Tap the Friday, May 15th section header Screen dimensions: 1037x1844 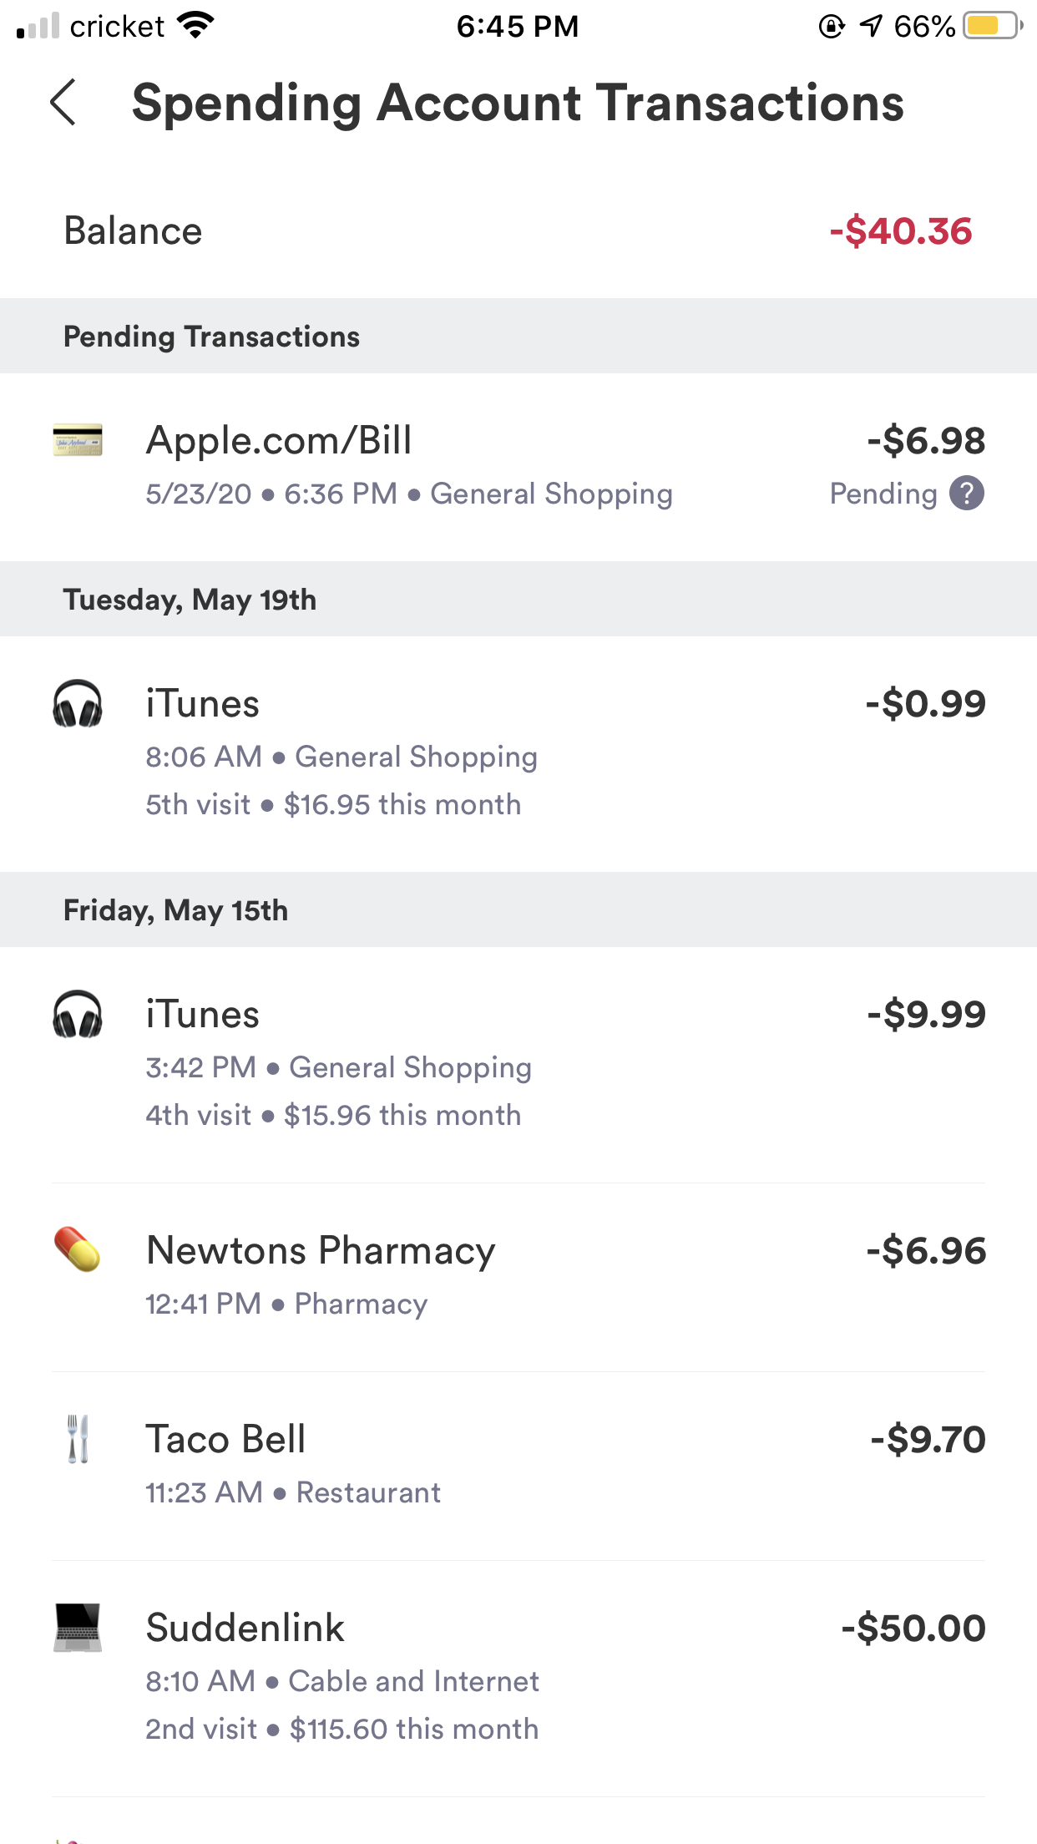pyautogui.click(x=176, y=910)
